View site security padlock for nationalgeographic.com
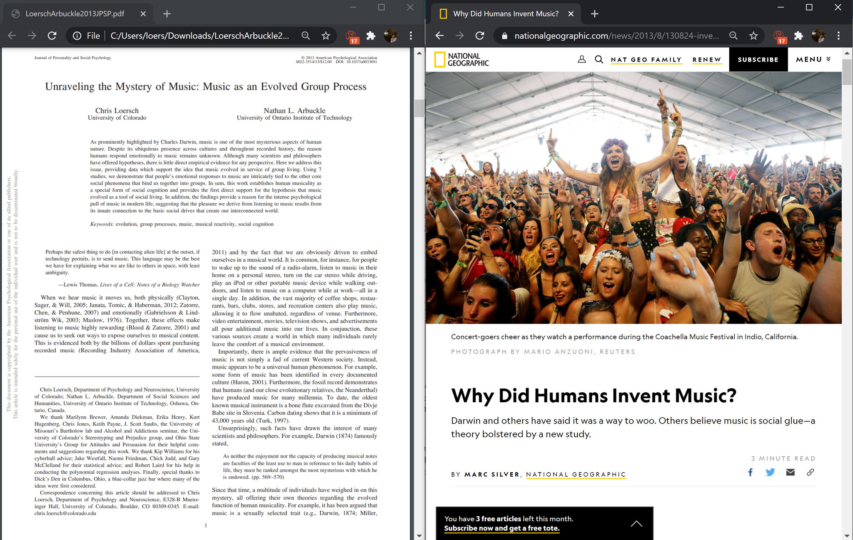853x540 pixels. (x=504, y=36)
